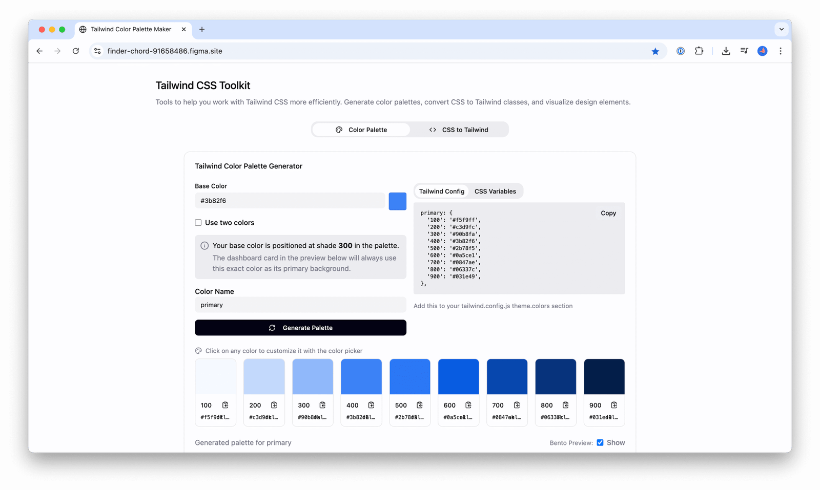Click the Generate Palette button
The image size is (820, 490).
point(300,328)
